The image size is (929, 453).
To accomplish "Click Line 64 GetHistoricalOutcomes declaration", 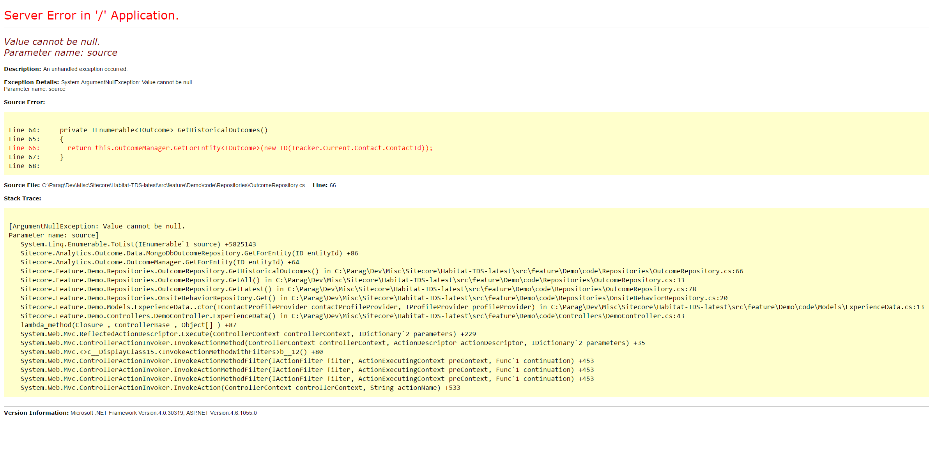I will click(x=164, y=130).
